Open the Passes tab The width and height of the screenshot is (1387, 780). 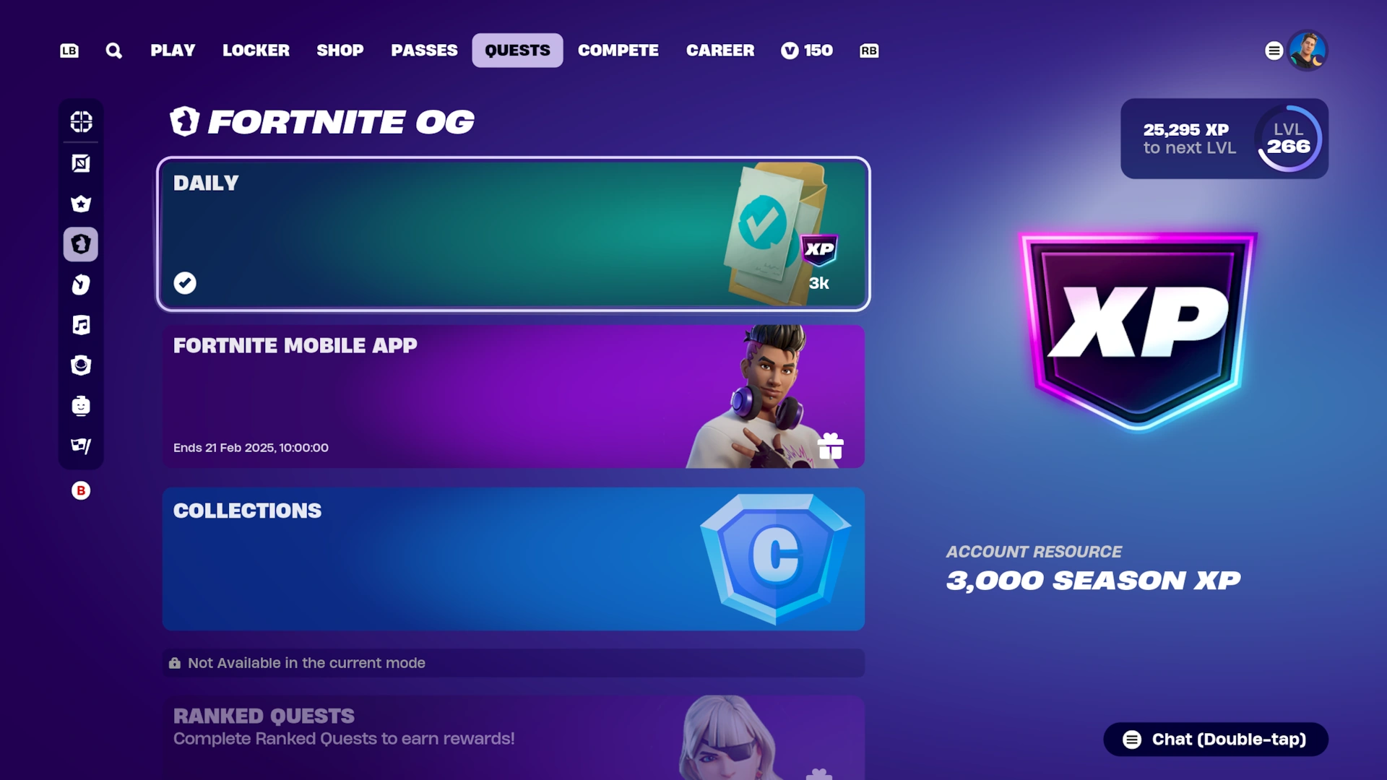point(424,51)
